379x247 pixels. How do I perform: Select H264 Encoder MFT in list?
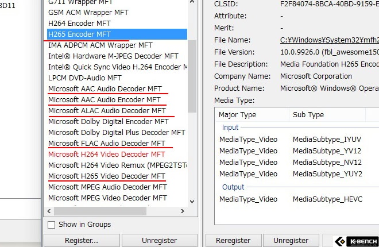(x=79, y=24)
